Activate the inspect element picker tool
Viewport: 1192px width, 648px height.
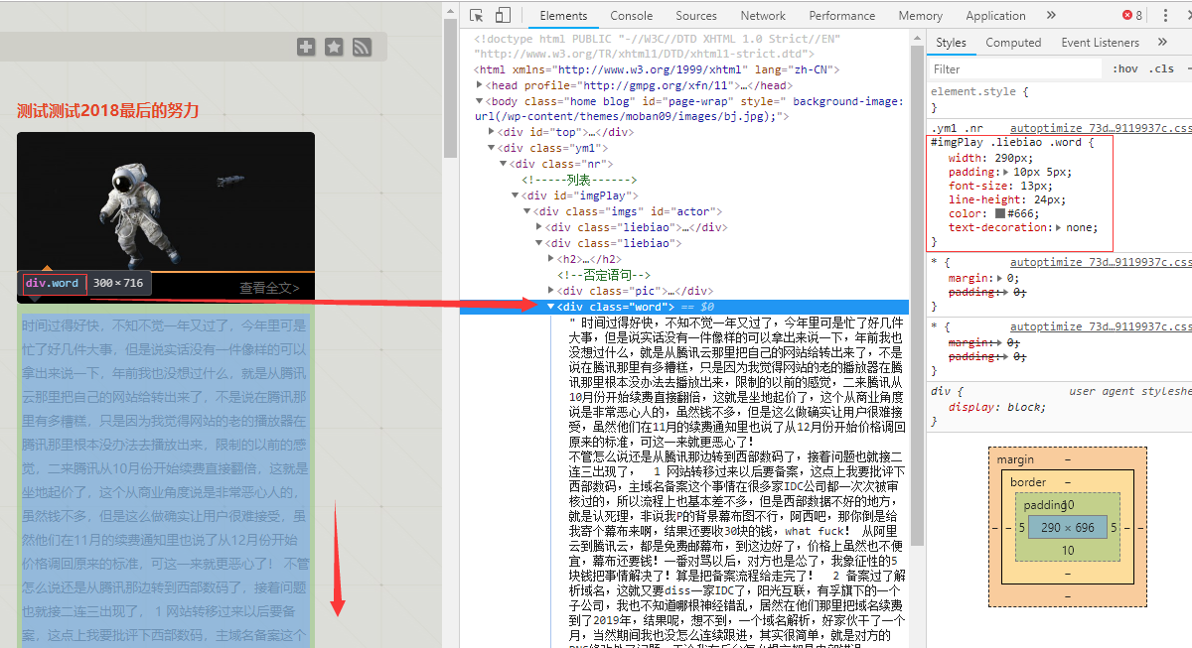click(477, 15)
